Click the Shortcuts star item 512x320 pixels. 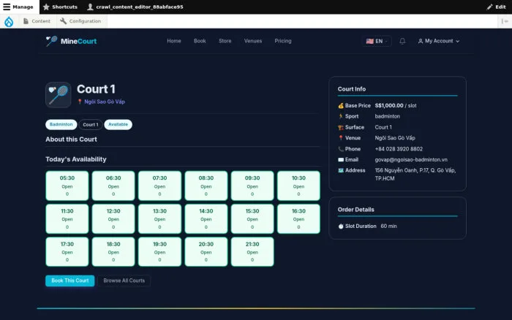(60, 7)
